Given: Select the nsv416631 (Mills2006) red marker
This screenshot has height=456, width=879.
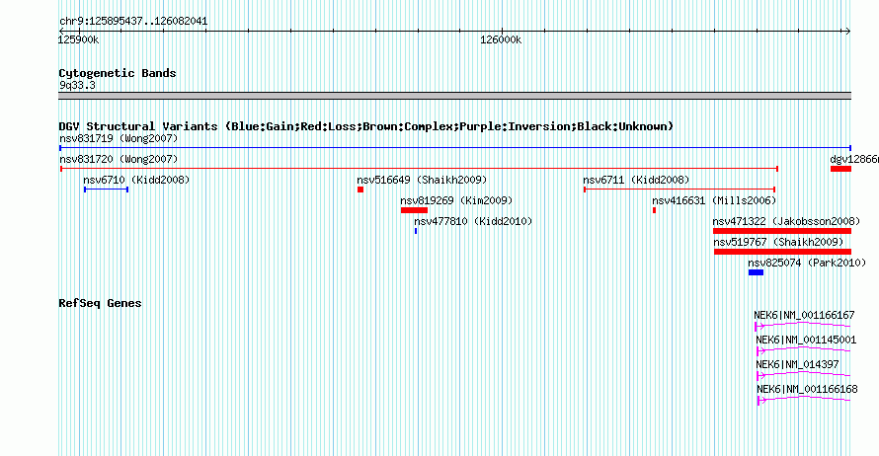Looking at the screenshot, I should 654,210.
